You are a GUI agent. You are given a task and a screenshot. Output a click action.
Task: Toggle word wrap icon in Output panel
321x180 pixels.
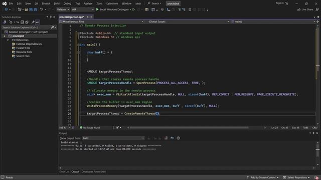click(172, 138)
